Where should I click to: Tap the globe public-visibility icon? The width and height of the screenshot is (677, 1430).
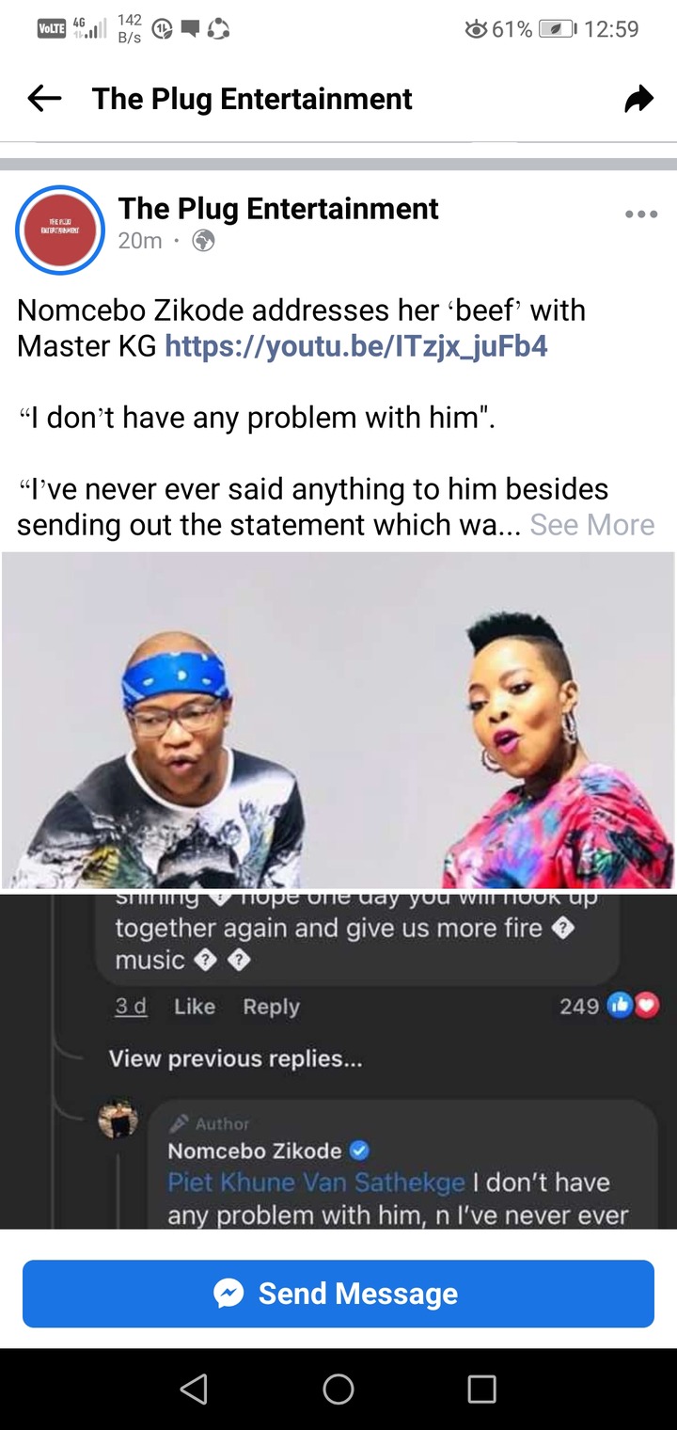tap(203, 242)
